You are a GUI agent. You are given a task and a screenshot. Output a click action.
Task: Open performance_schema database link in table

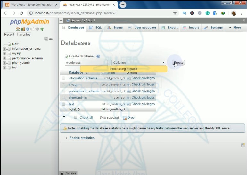[x=84, y=91]
